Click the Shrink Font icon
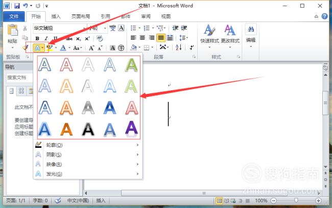Screen dimensions: 332x208 (x=100, y=48)
